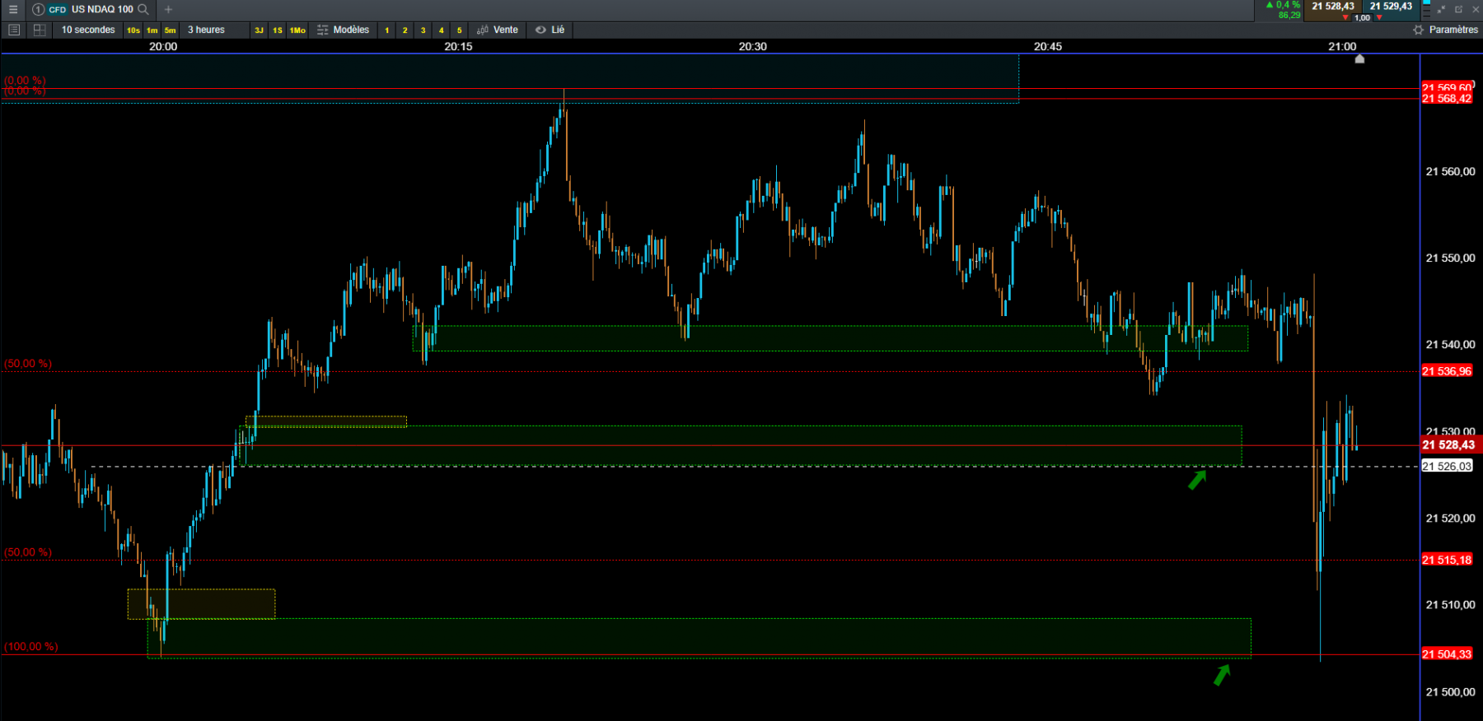The image size is (1483, 721).
Task: Click the 21 560,00 price axis label
Action: click(1450, 172)
